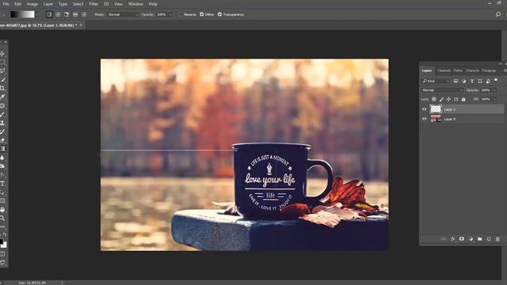Uncheck the Transparency checkbox
The height and width of the screenshot is (285, 507).
[220, 14]
